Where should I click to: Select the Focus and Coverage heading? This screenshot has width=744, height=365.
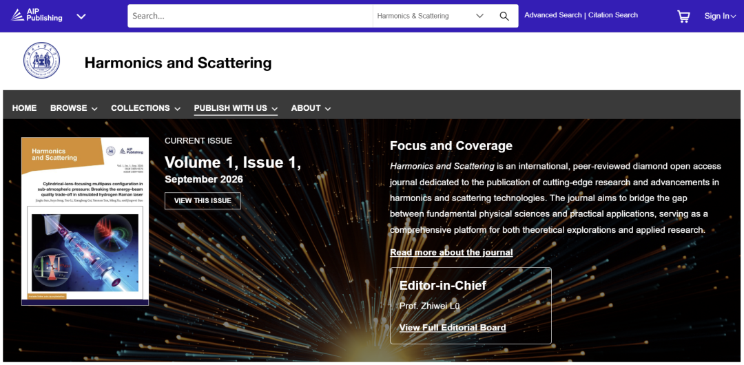(x=451, y=146)
